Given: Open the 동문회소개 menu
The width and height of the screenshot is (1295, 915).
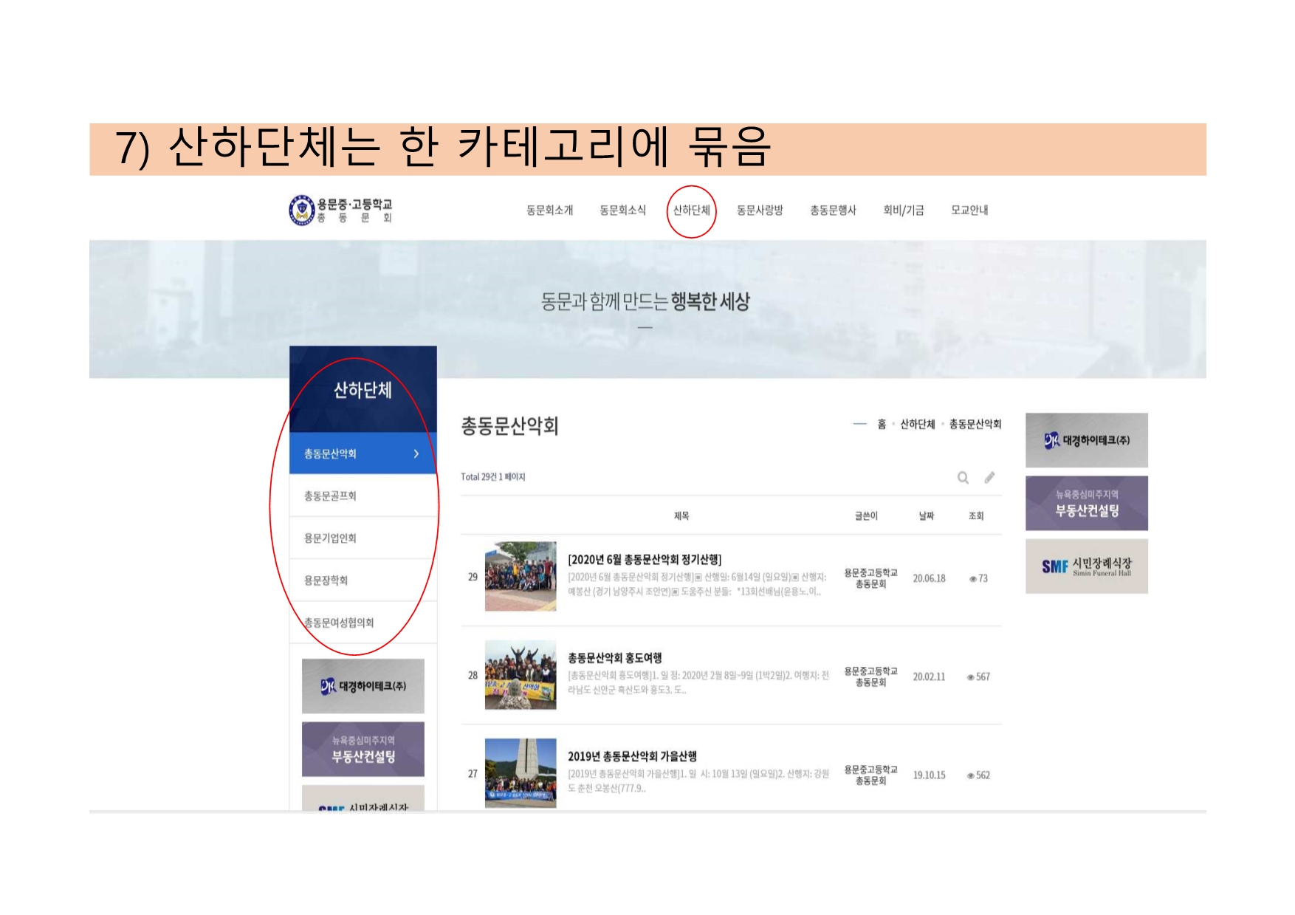Looking at the screenshot, I should [x=550, y=210].
